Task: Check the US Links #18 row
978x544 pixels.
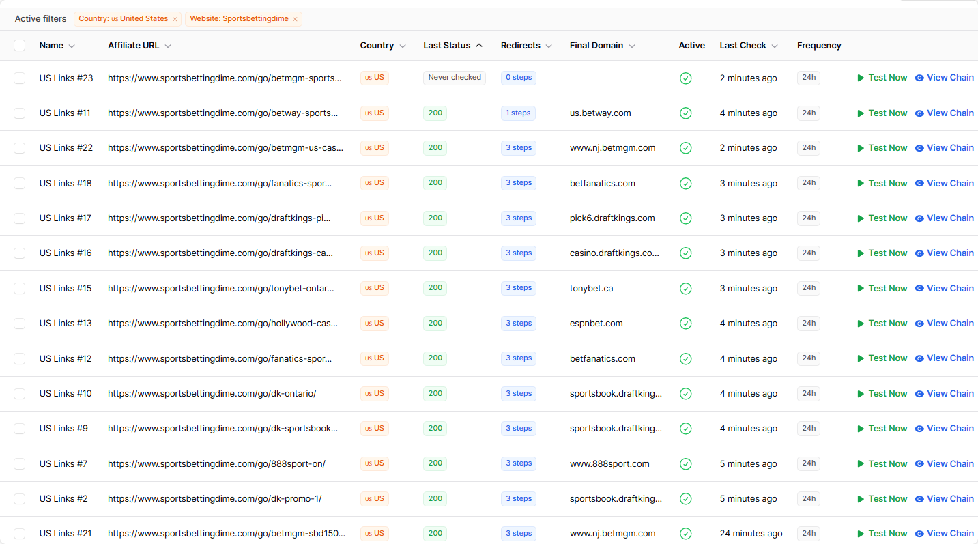Action: pyautogui.click(x=20, y=184)
